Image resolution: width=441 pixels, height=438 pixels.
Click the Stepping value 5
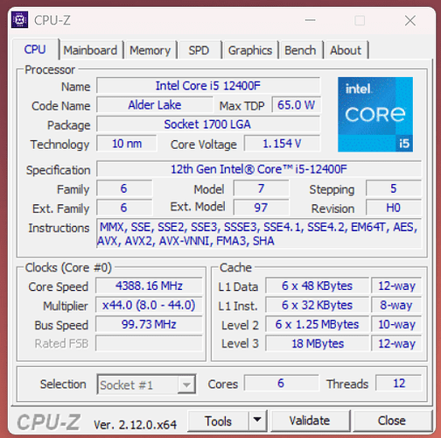point(394,188)
